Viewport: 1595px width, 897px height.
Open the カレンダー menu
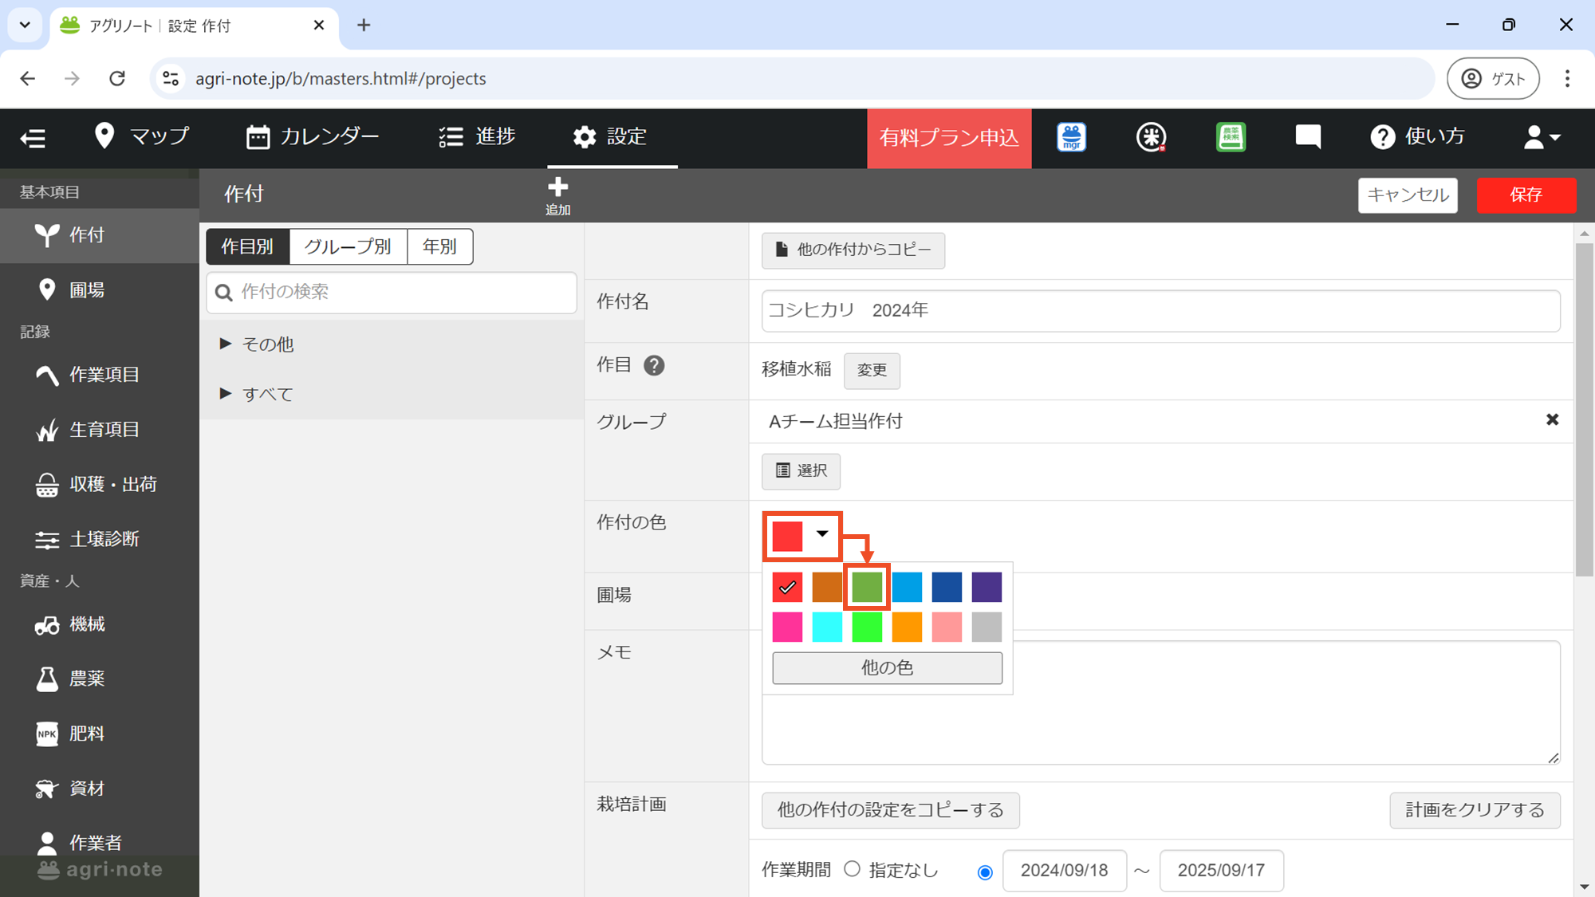[313, 137]
